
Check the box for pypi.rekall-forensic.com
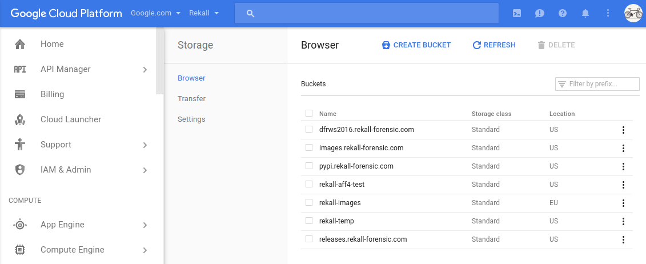coord(309,166)
